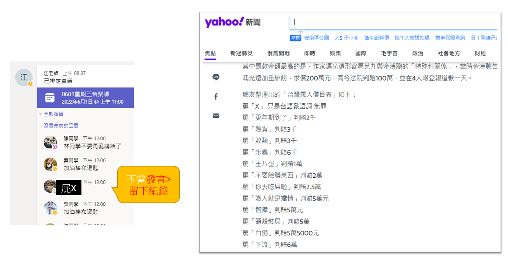Select the 毛宇宙 tab
Image resolution: width=508 pixels, height=261 pixels.
tap(389, 53)
